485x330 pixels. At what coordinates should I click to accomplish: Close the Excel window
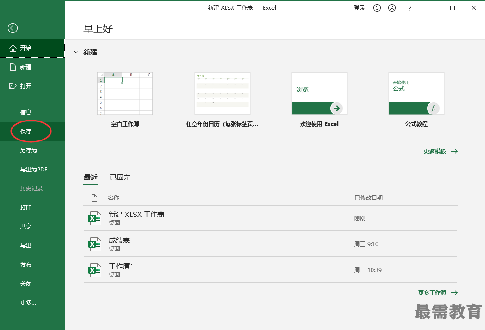(x=474, y=8)
